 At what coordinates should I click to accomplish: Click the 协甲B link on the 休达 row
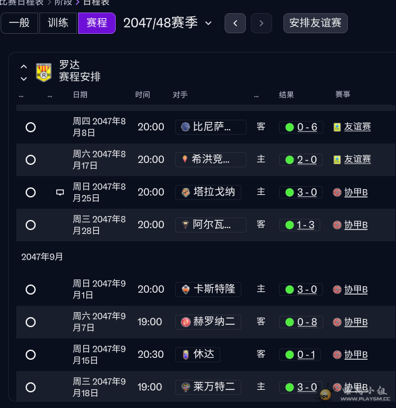tap(356, 354)
